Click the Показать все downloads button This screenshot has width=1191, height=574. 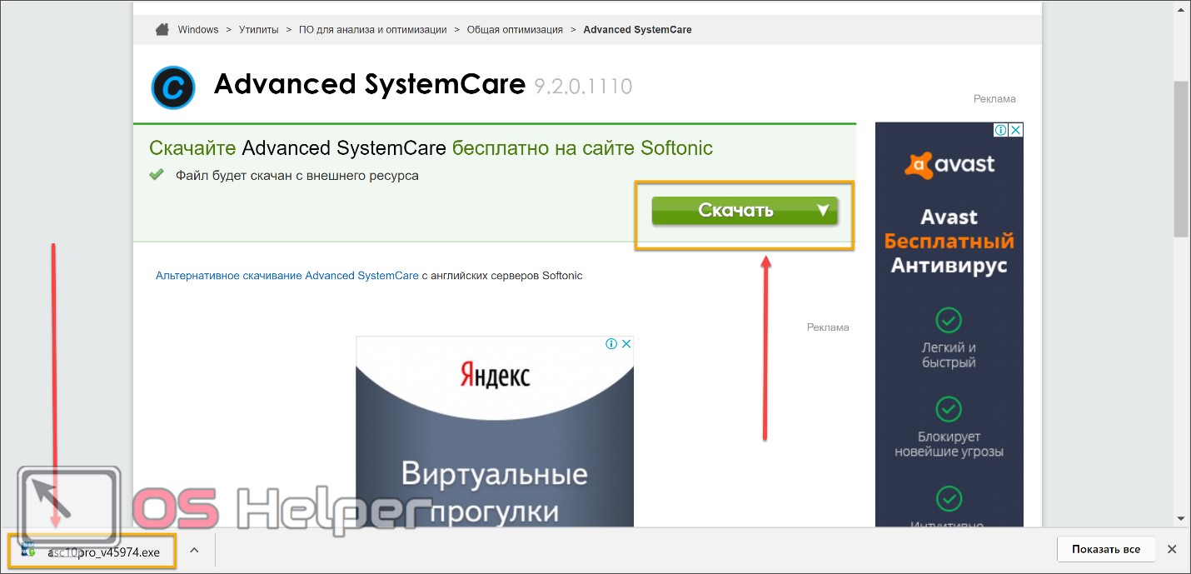pyautogui.click(x=1106, y=549)
